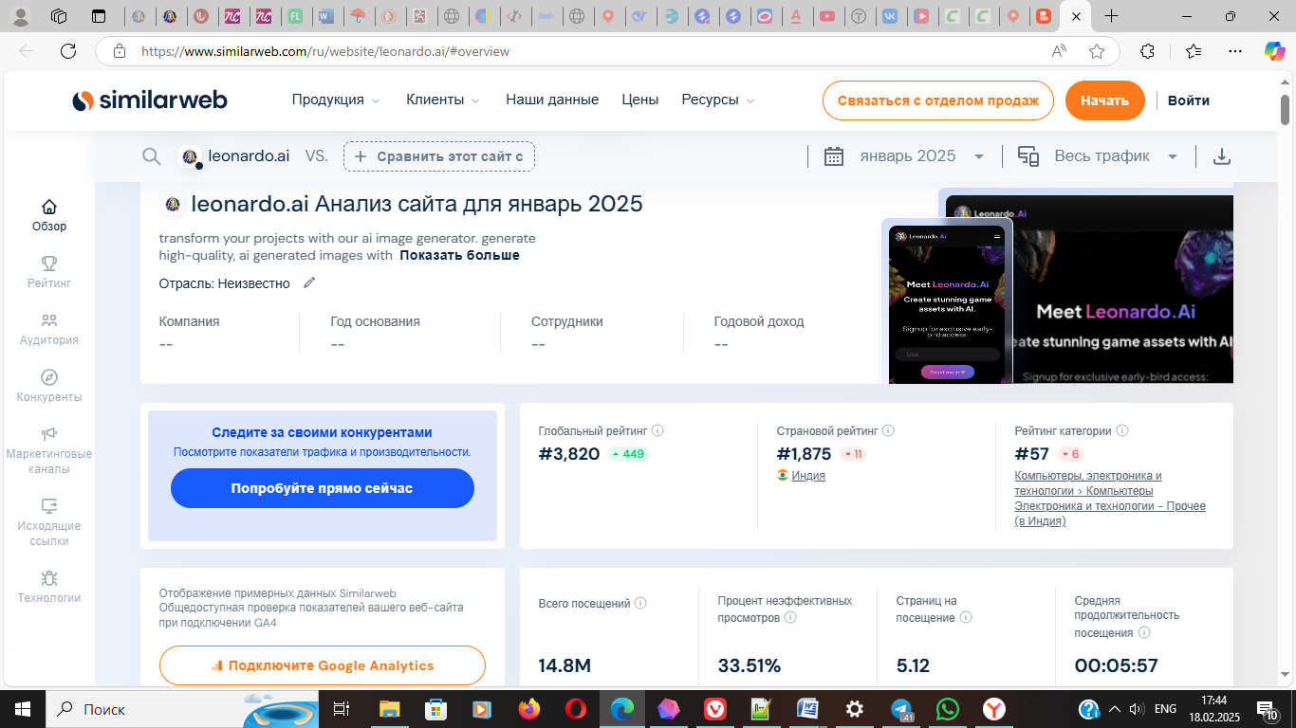Open Наши данные menu item
This screenshot has height=728, width=1296.
pyautogui.click(x=552, y=100)
